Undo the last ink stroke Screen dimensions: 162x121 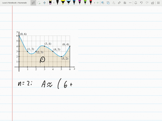pos(141,3)
